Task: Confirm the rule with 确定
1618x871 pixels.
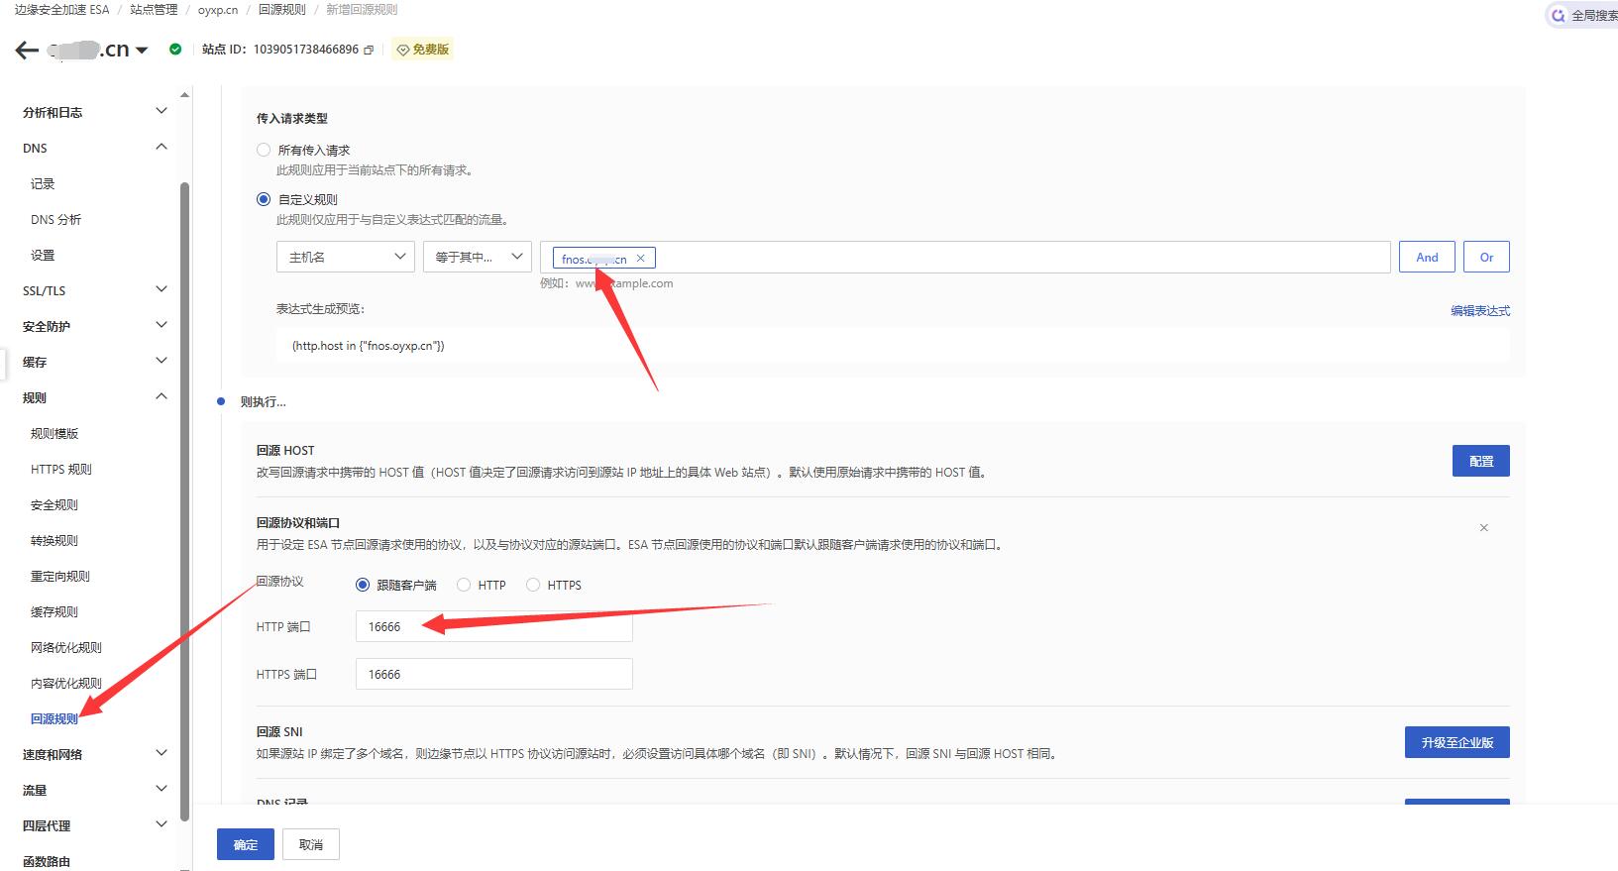Action: pyautogui.click(x=246, y=844)
